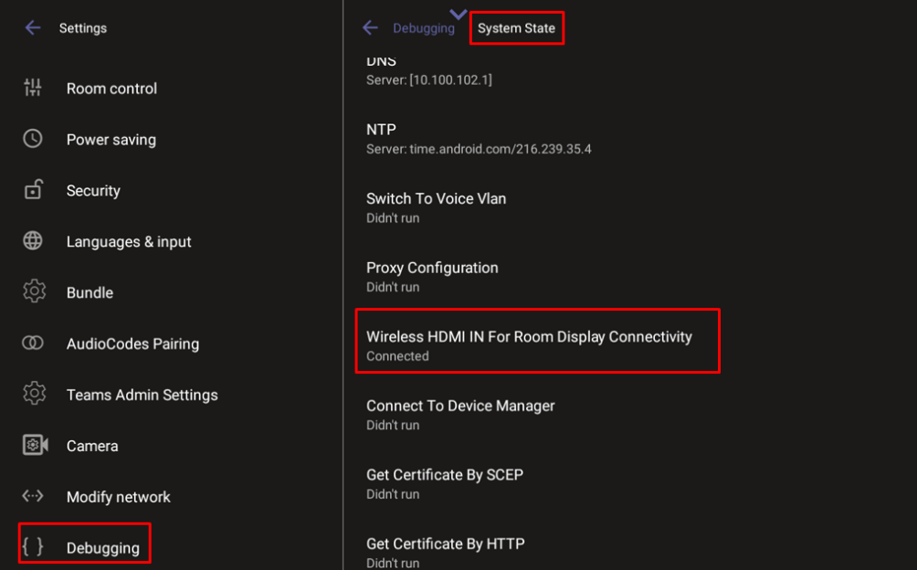Click the Teams Admin Settings gear icon
The image size is (917, 570).
[34, 395]
